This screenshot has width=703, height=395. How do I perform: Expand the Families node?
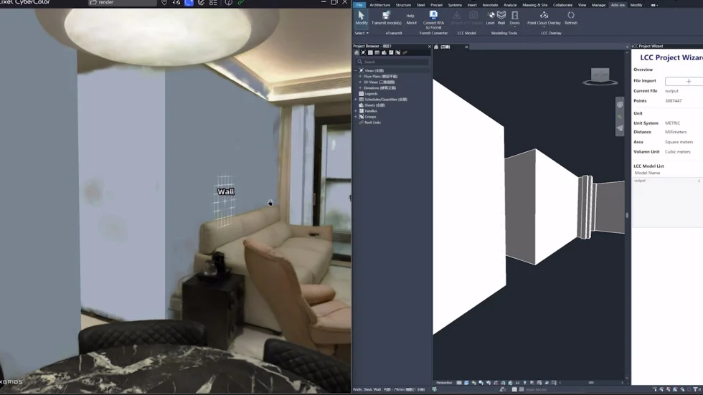coord(356,111)
